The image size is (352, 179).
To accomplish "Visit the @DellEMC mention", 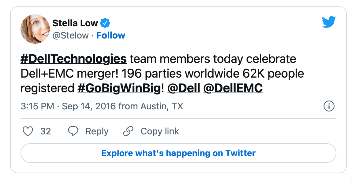I will 233,89.
